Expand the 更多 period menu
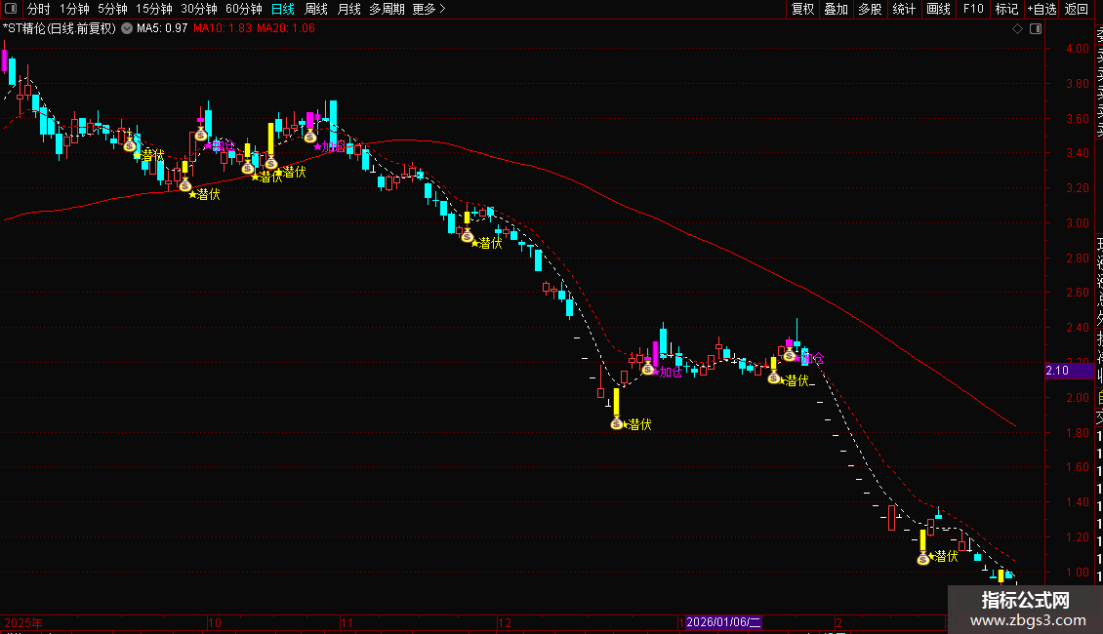Screen dimensions: 1103x634 coord(429,9)
